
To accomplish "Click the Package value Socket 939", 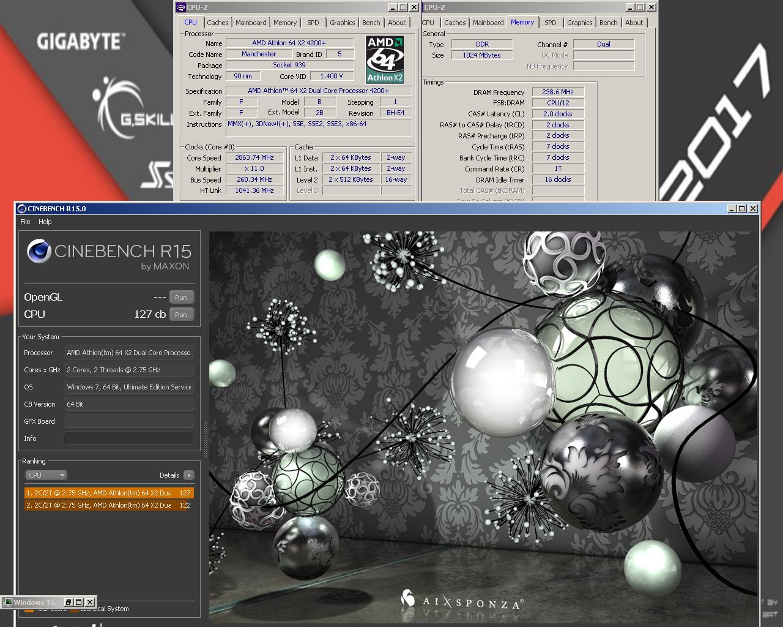I will tap(289, 65).
